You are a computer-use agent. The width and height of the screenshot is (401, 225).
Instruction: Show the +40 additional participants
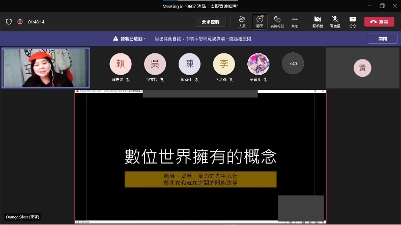point(293,64)
